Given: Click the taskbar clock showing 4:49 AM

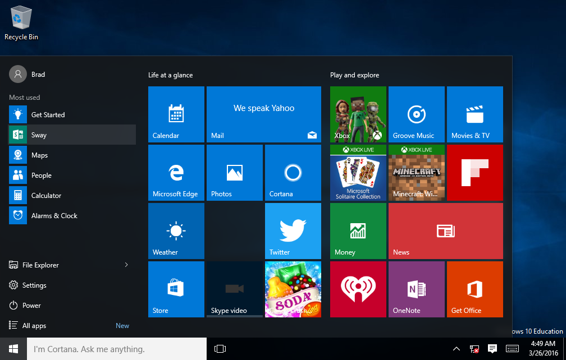Looking at the screenshot, I should (x=543, y=348).
